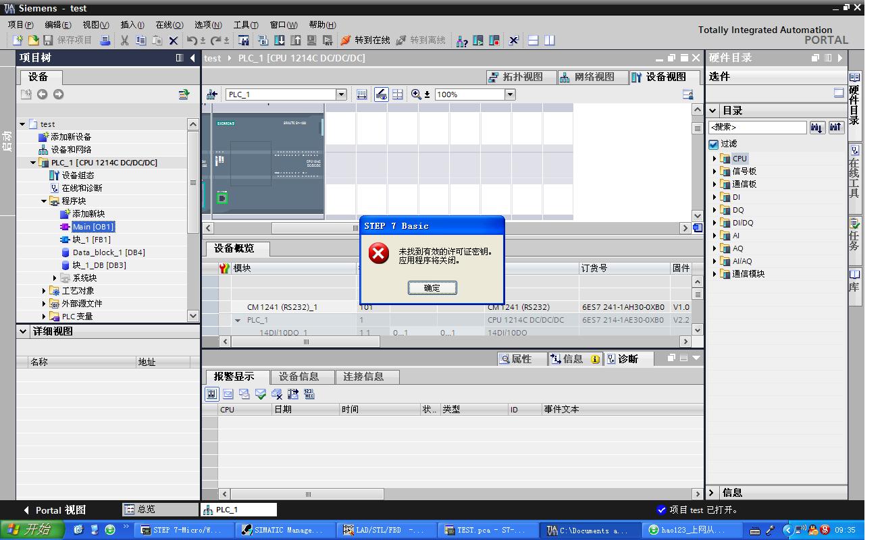Image resolution: width=882 pixels, height=540 pixels.
Task: Open the 在线(O) menu
Action: [169, 25]
